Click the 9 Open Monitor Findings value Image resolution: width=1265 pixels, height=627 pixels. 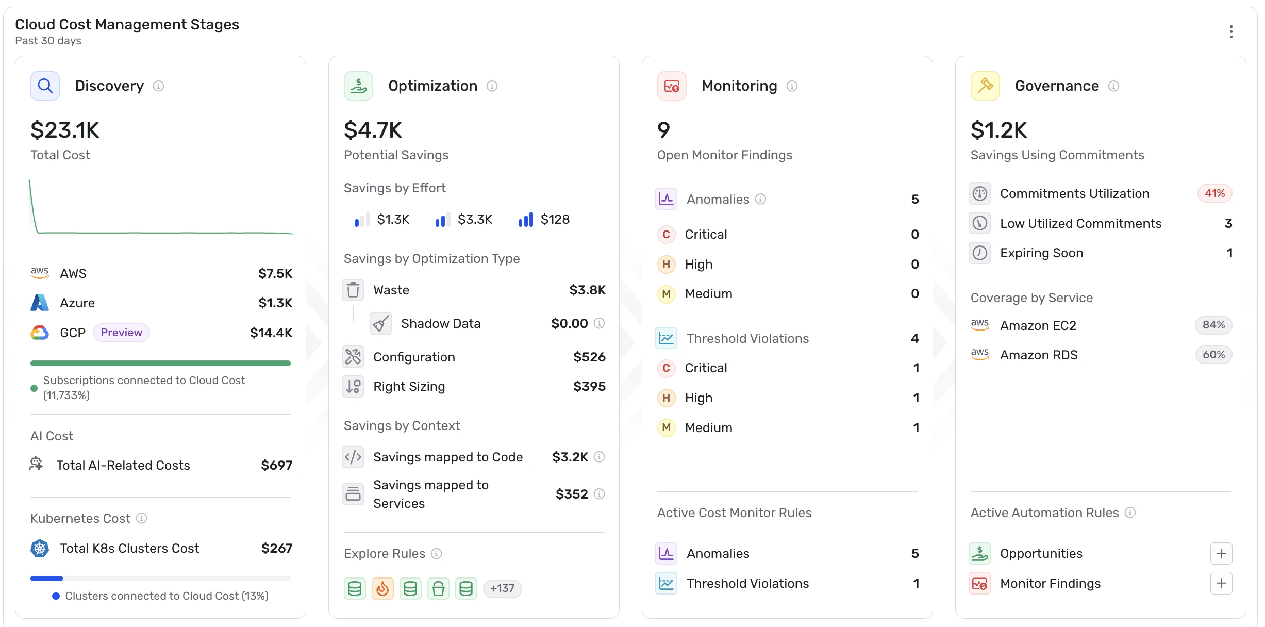coord(663,130)
